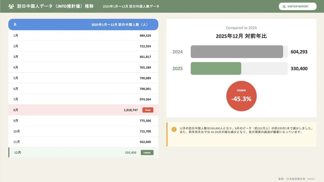Click the green 2025 progress bar

(x=216, y=69)
